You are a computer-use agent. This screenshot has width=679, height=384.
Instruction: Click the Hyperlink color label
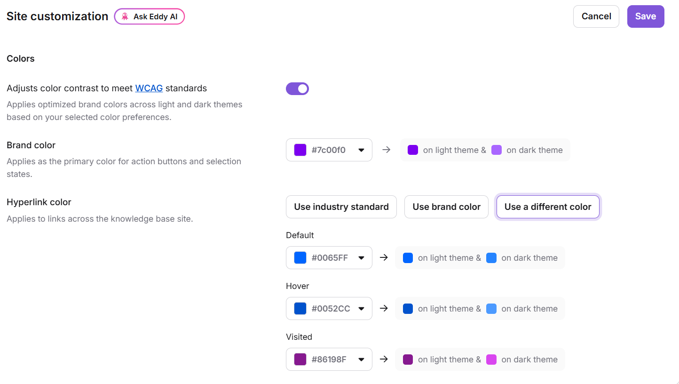[x=39, y=202]
